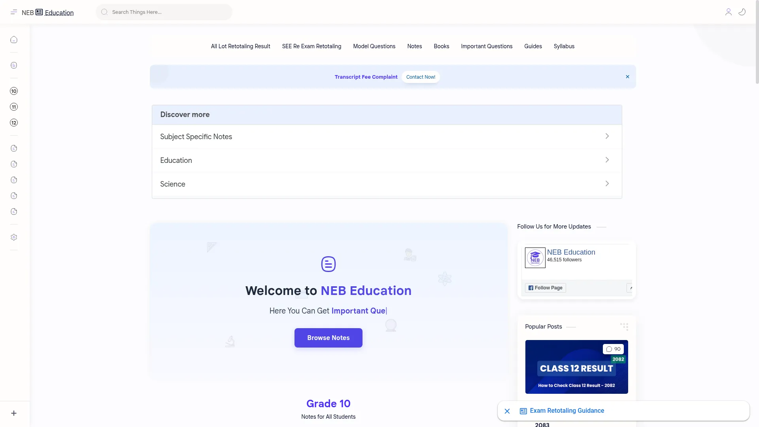The width and height of the screenshot is (759, 427).
Task: Click the NEB Education Facebook page logo
Action: 535,258
